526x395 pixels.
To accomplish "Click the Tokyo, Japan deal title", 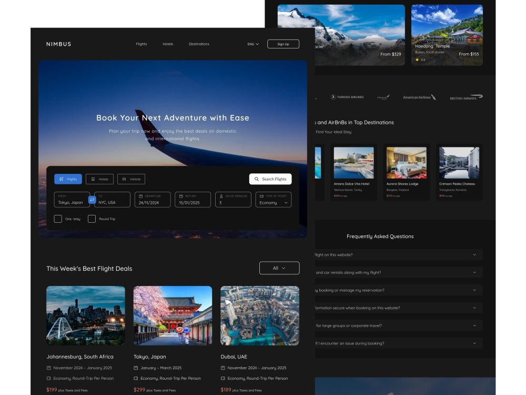I will pyautogui.click(x=149, y=357).
